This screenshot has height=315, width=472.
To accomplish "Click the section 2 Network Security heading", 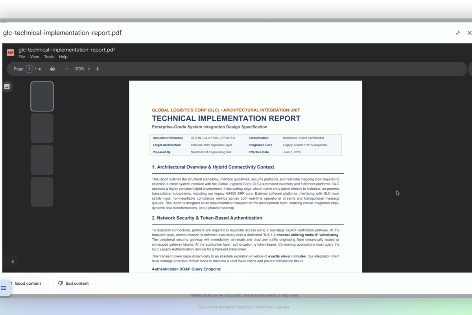I will [x=207, y=218].
